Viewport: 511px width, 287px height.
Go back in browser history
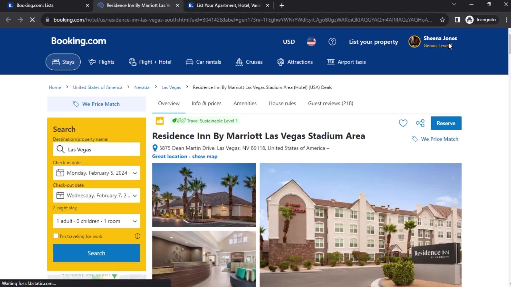tap(8, 20)
